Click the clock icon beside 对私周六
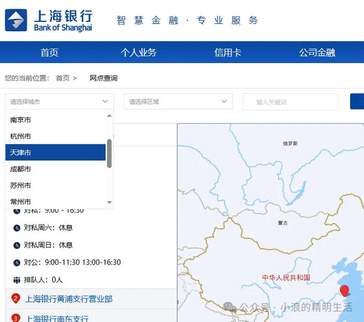The width and height of the screenshot is (364, 322). click(17, 228)
